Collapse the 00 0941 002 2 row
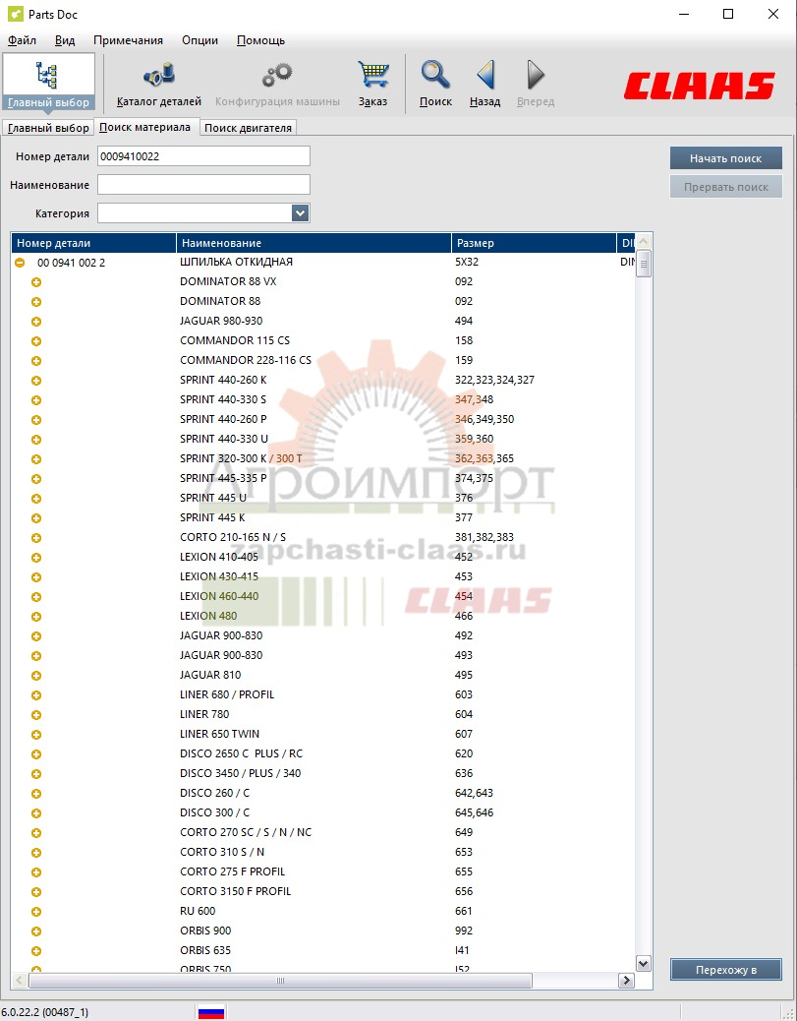 (x=21, y=263)
